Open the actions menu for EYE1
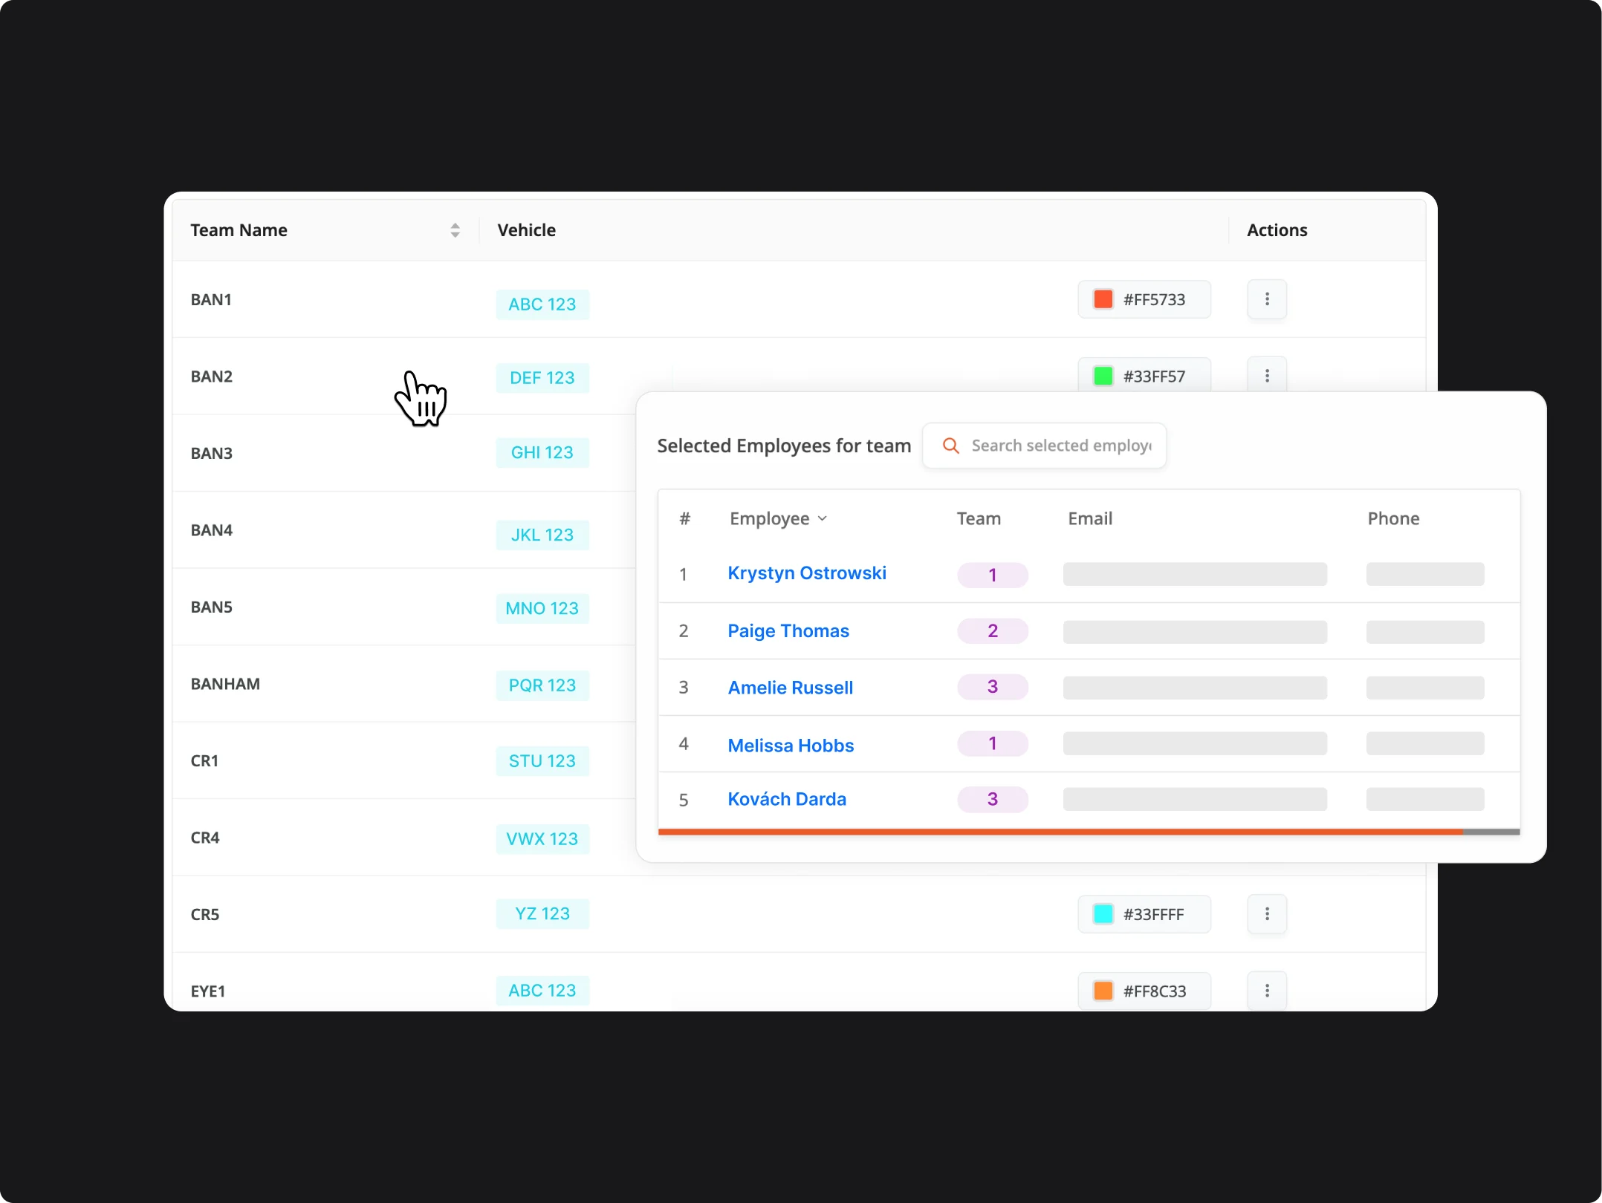This screenshot has width=1602, height=1203. point(1266,990)
